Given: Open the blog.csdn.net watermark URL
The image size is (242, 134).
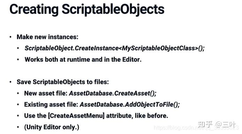Looking at the screenshot, I should tap(196, 128).
